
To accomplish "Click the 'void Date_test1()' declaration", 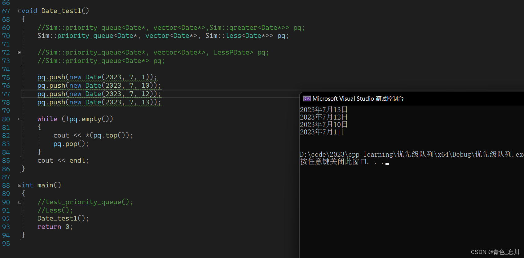I will coord(55,11).
